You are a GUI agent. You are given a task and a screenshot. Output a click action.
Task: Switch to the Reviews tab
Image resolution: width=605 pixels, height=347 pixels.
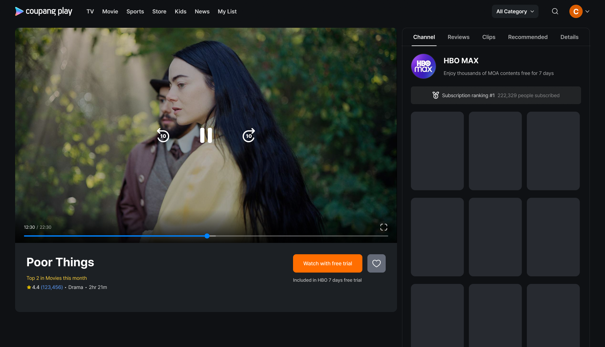[x=458, y=37]
